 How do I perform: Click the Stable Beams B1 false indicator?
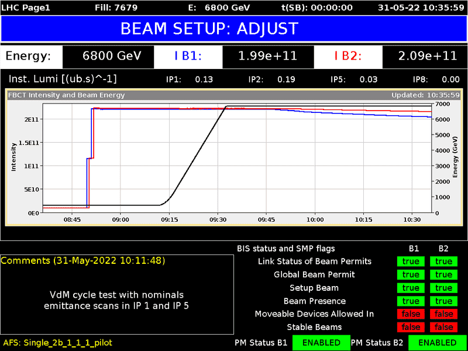[x=411, y=327]
